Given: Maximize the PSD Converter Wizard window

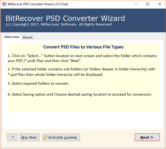Looking at the screenshot, I should pyautogui.click(x=148, y=4).
